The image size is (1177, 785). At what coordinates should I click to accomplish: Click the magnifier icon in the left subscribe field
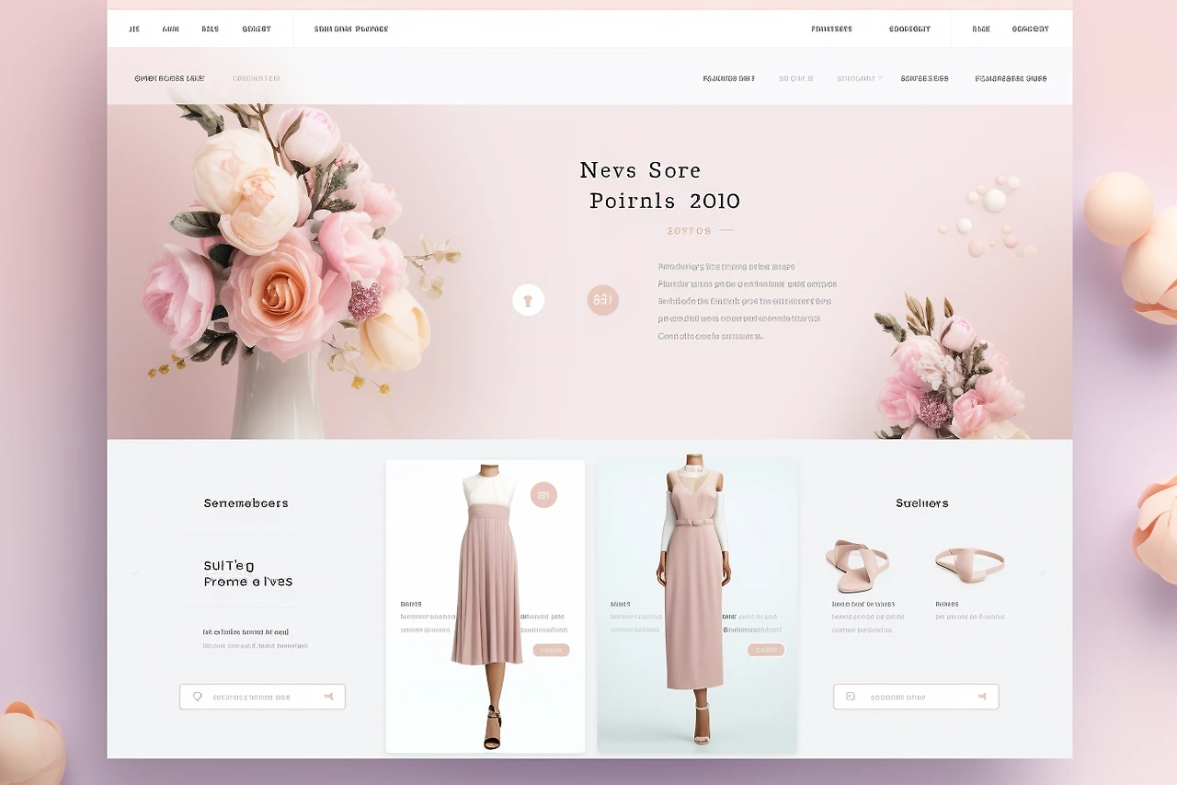196,696
